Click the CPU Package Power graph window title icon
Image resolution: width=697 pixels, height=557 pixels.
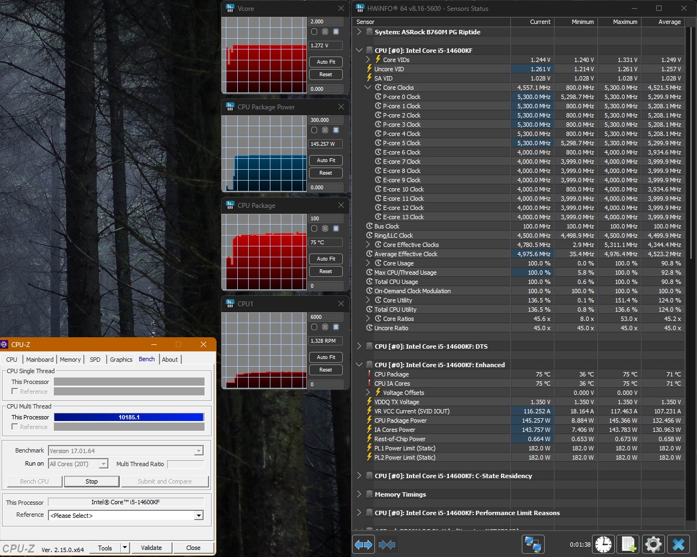(x=230, y=107)
